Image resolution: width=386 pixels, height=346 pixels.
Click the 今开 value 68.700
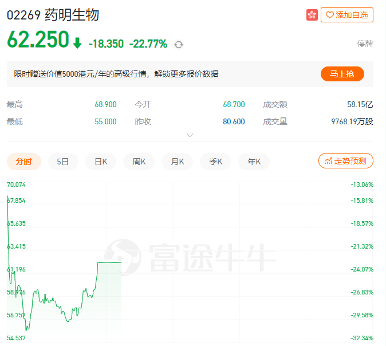pyautogui.click(x=234, y=104)
